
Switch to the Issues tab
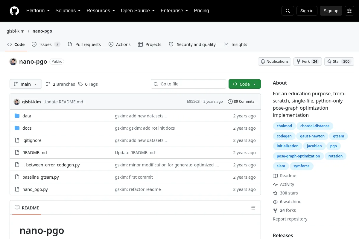(46, 45)
